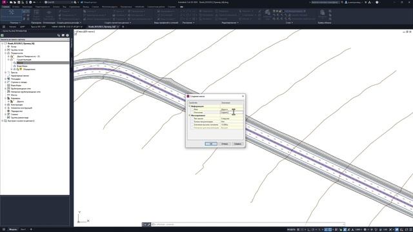
Task: Switch to the InfraWorks ribbon tab
Action: (x=139, y=6)
